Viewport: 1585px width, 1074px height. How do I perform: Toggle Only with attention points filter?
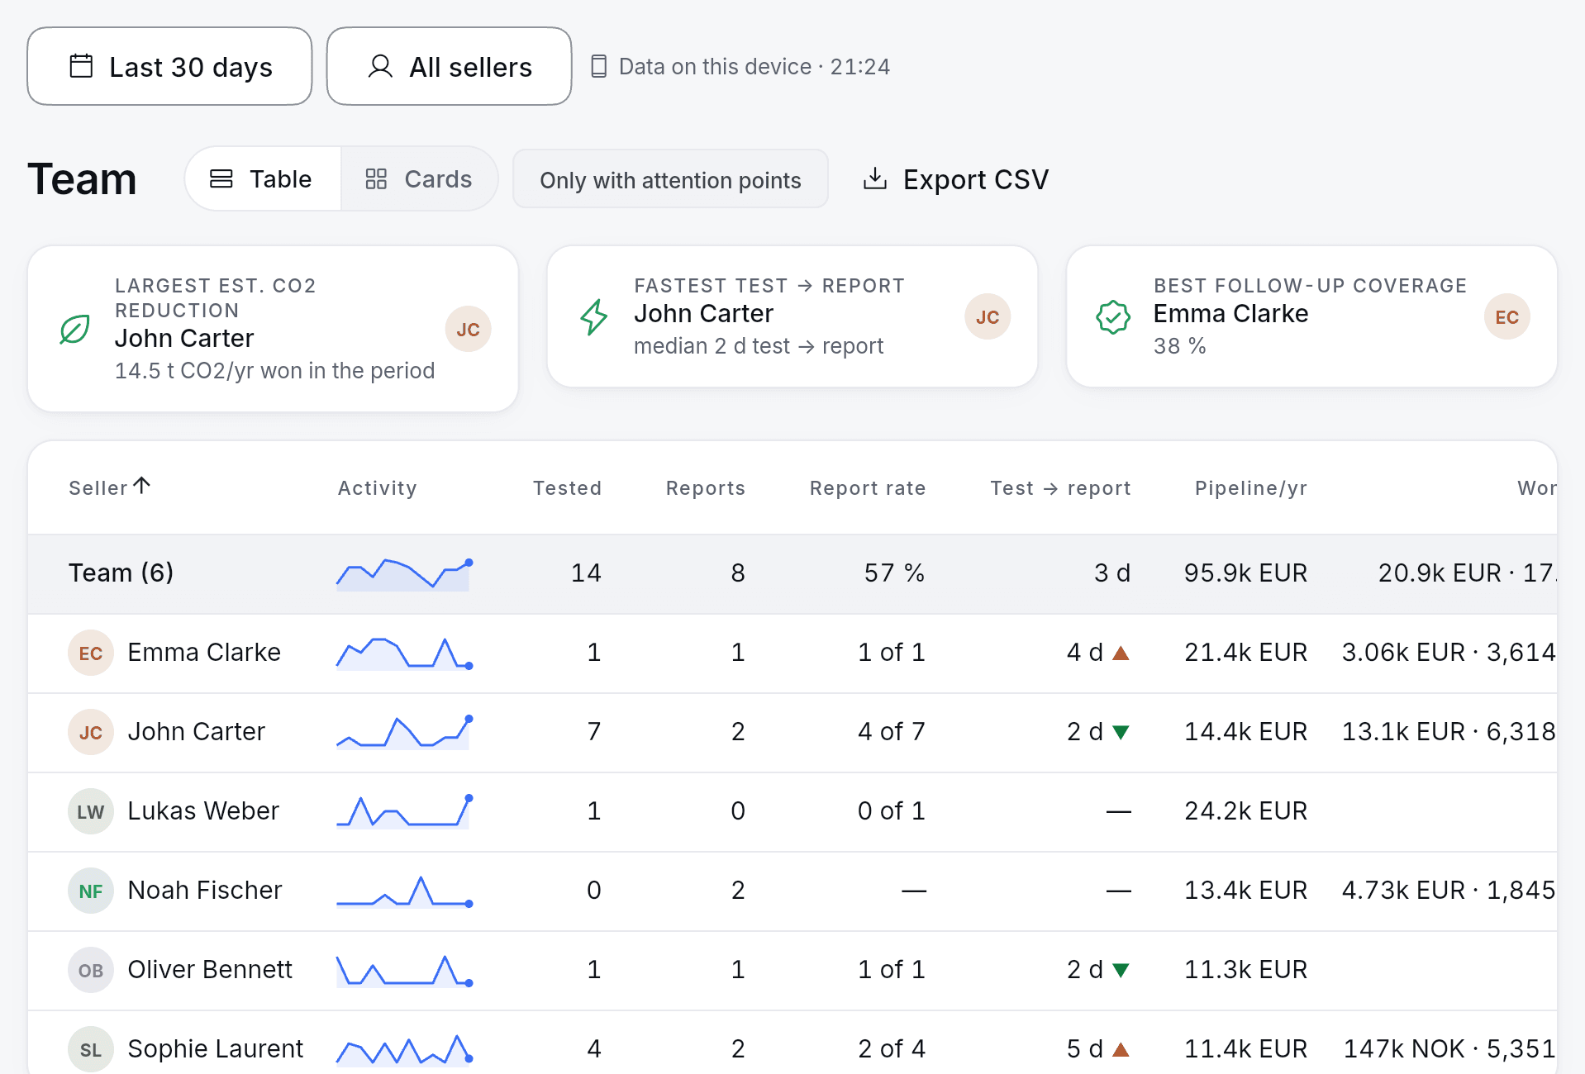(670, 179)
